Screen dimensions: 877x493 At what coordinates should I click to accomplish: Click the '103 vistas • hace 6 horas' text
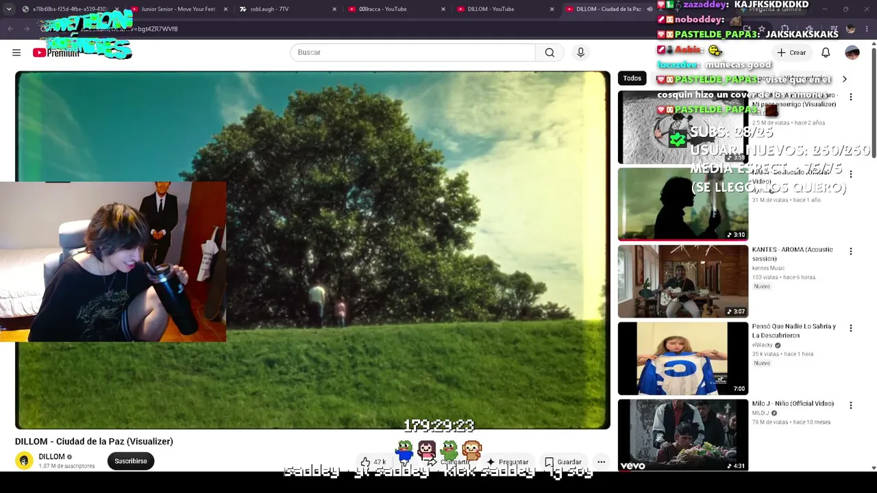click(784, 277)
